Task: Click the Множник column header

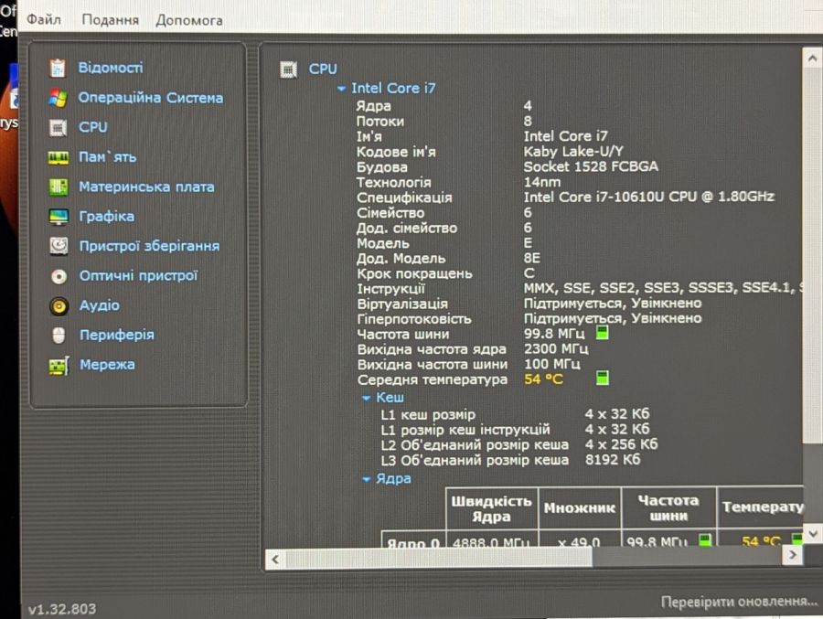Action: [580, 508]
